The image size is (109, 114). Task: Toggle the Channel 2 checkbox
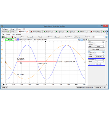tap(89, 60)
